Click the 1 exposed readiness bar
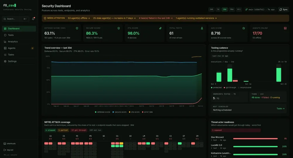Screen dimensions: 293x158 coord(236,130)
